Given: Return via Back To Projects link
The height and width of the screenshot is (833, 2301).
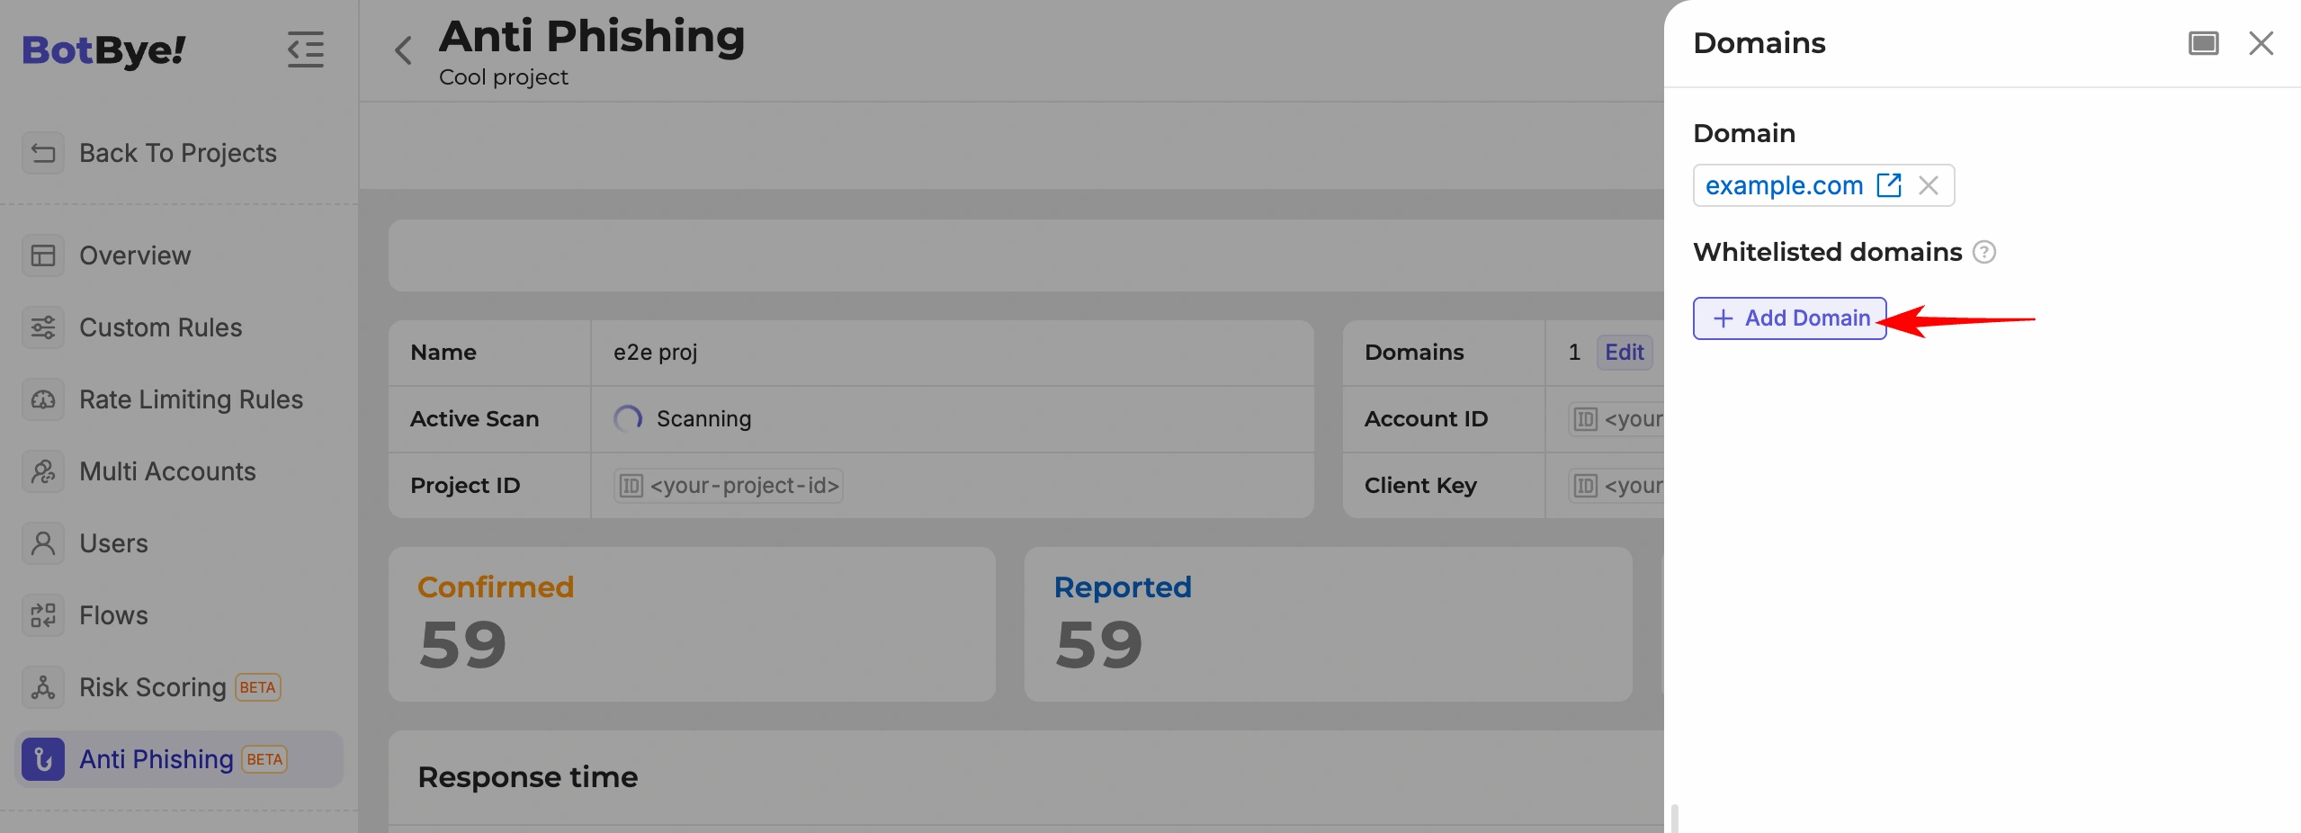Looking at the screenshot, I should point(179,153).
